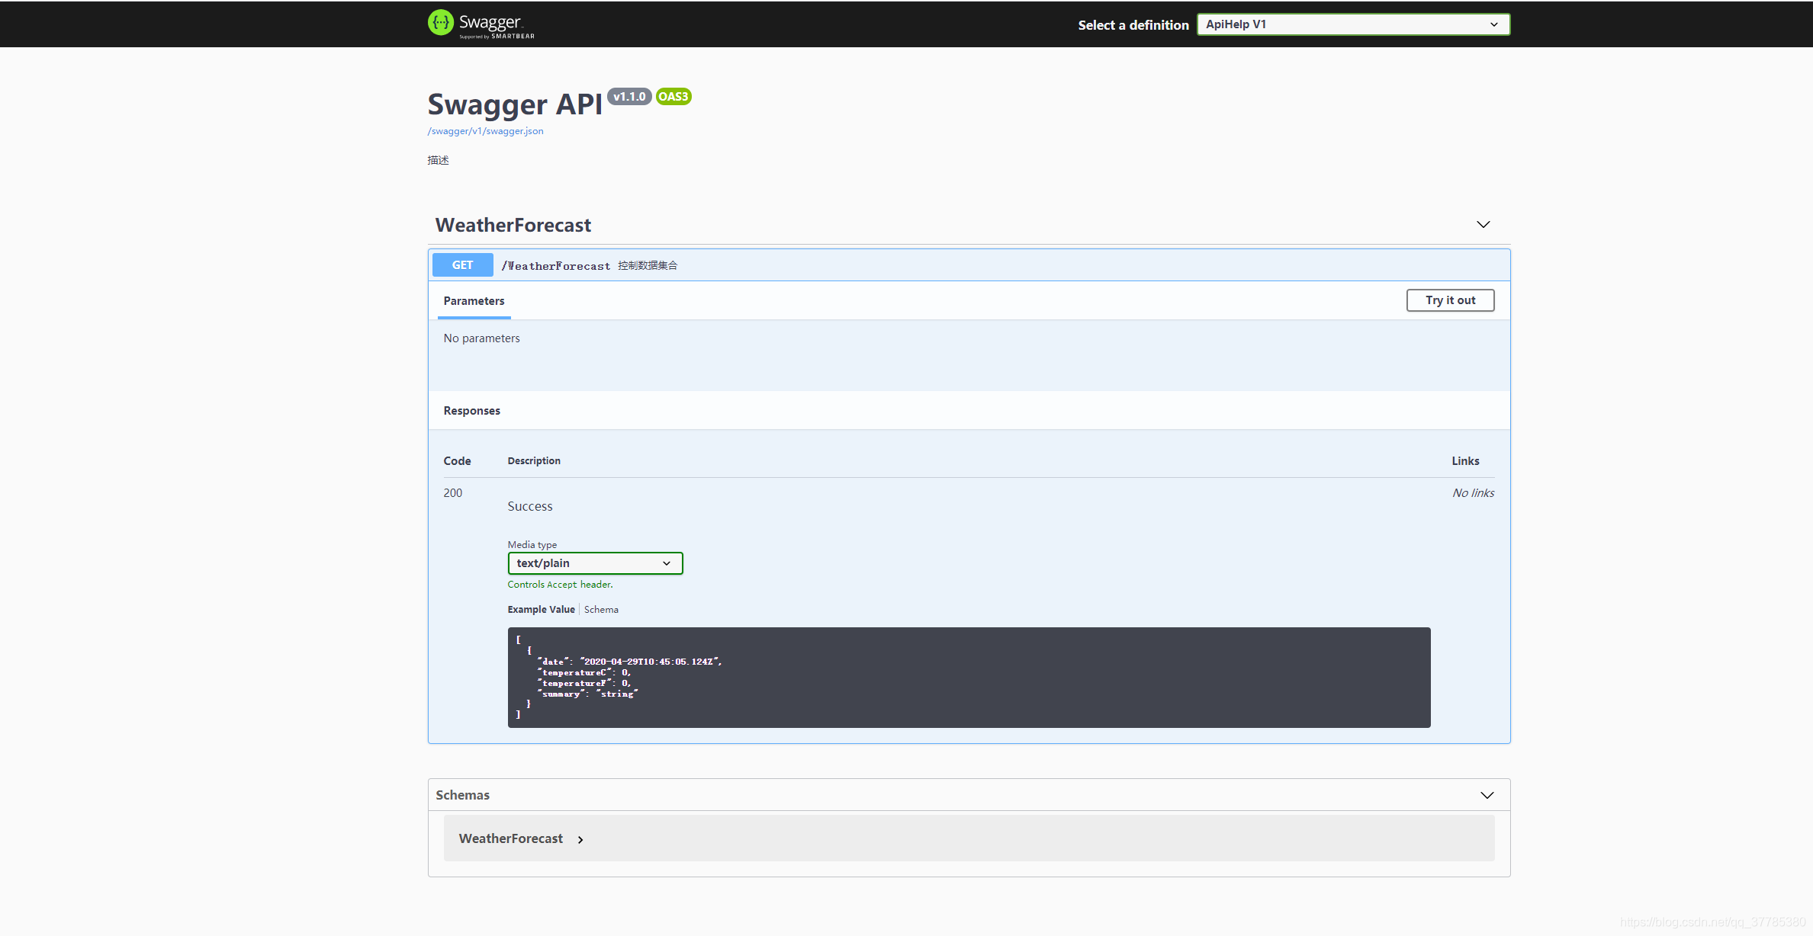Open the /swagger/v1/swagger.json link
Screen dimensions: 1813x936
[x=485, y=131]
